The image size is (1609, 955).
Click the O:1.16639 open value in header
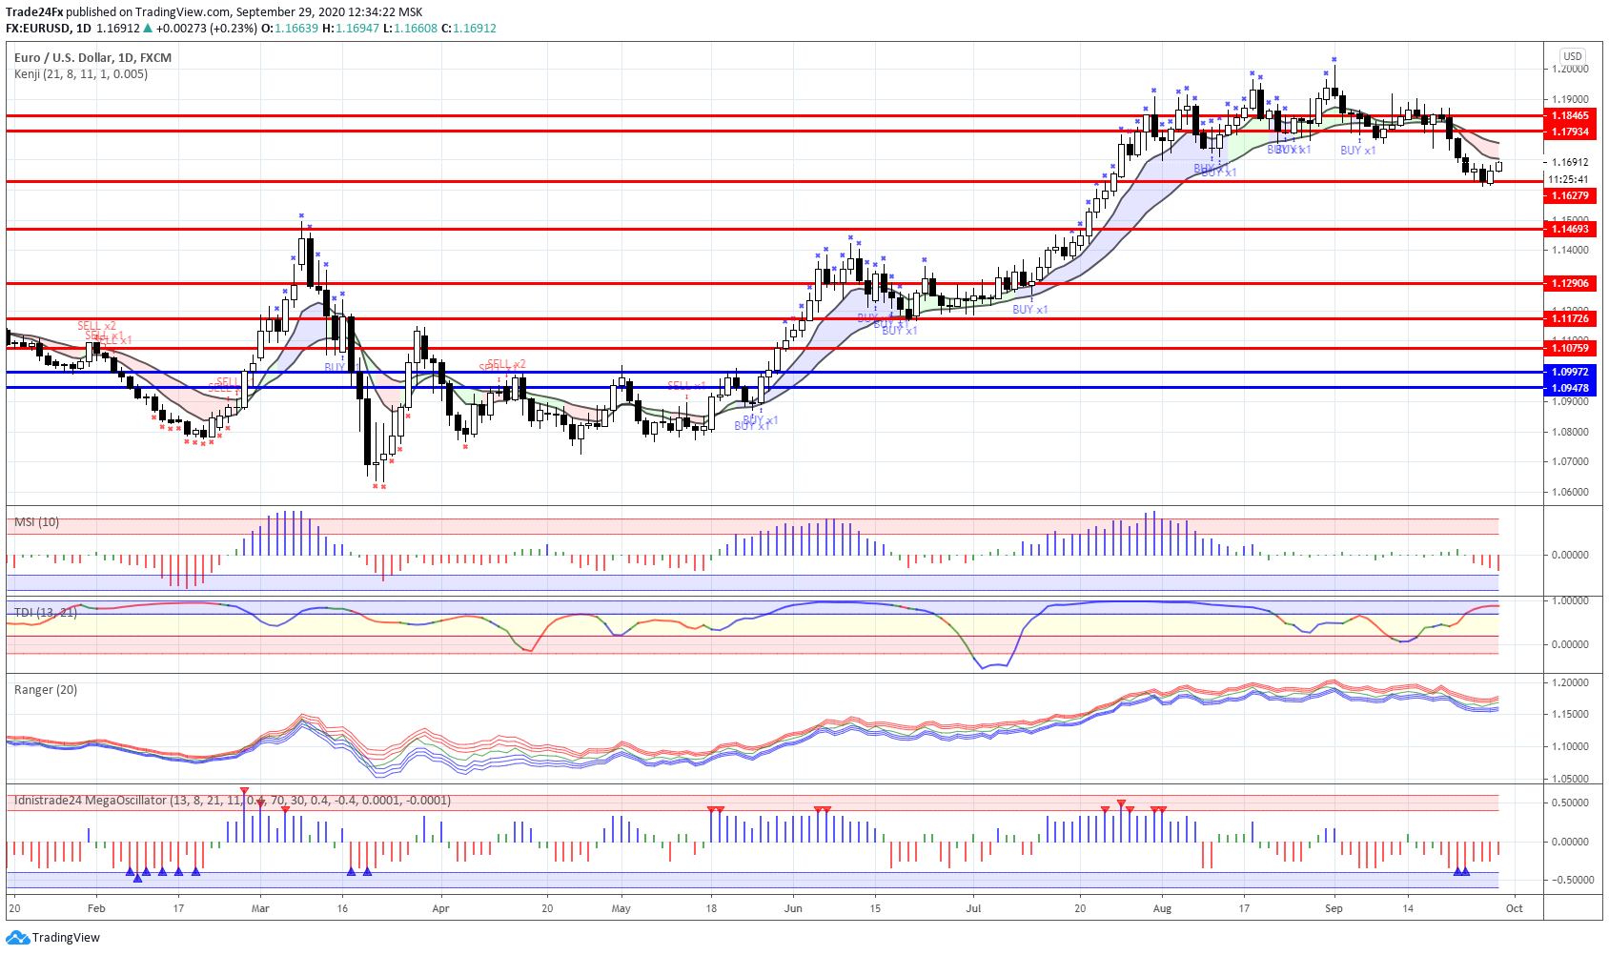[292, 29]
